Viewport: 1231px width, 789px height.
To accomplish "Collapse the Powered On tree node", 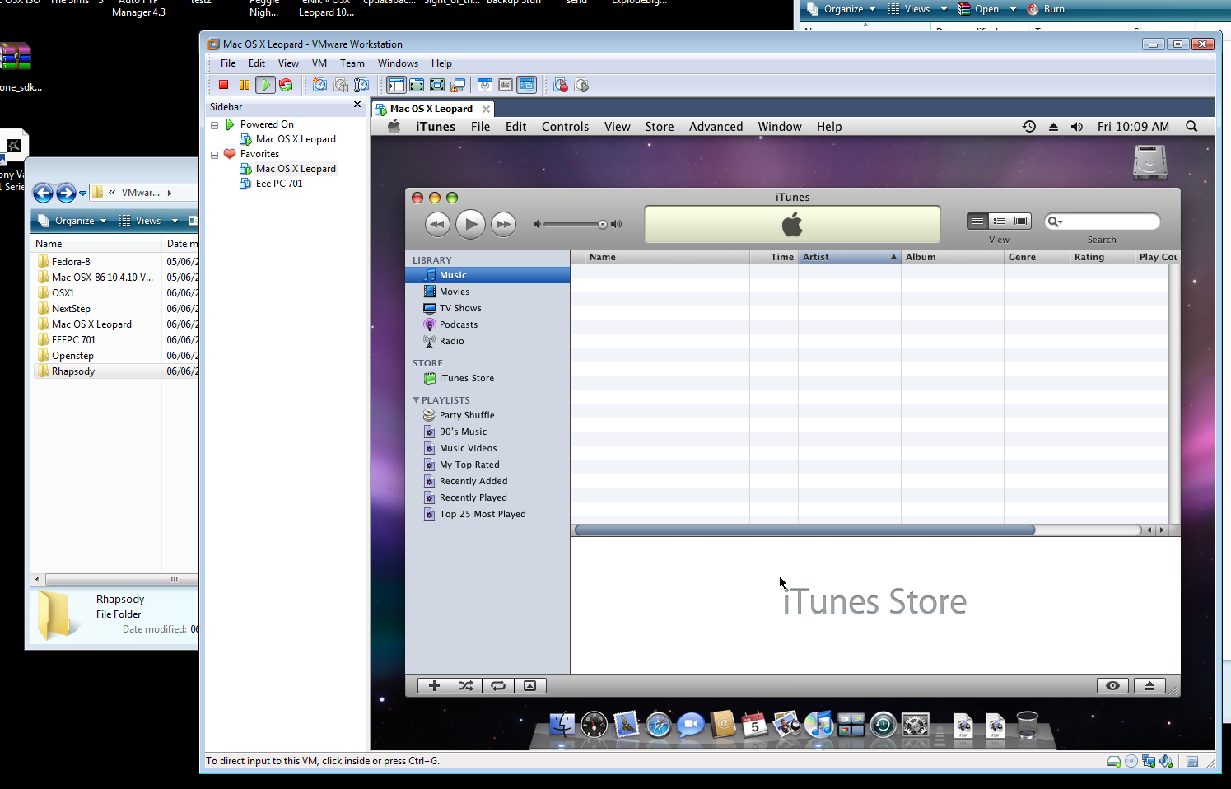I will (215, 125).
